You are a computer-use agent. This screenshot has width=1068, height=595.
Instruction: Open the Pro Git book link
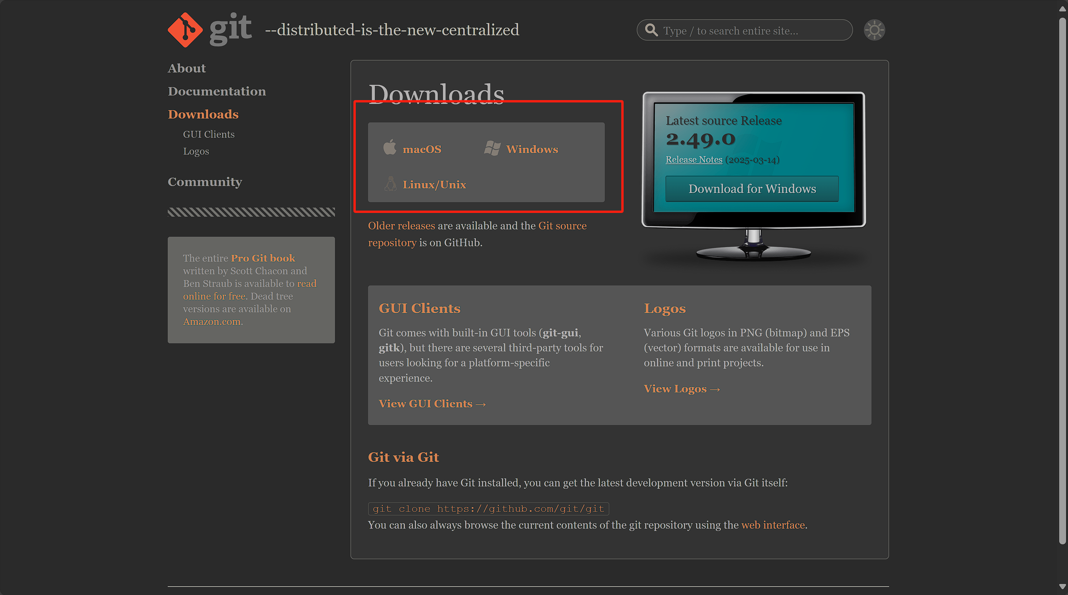pyautogui.click(x=263, y=258)
